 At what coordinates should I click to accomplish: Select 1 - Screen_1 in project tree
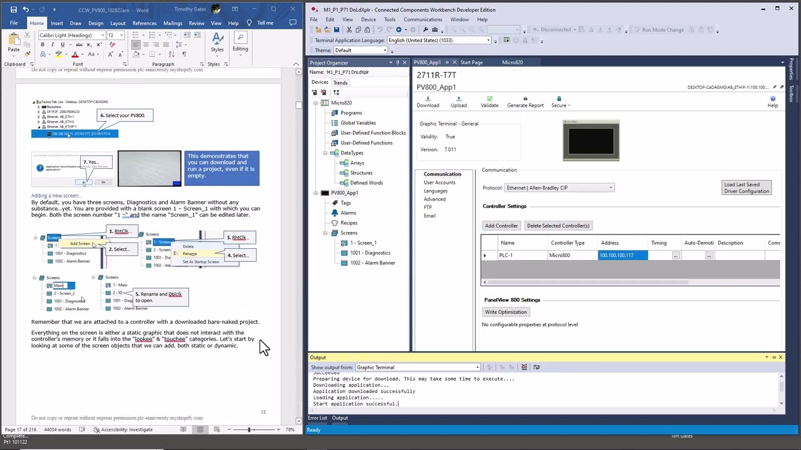(363, 242)
